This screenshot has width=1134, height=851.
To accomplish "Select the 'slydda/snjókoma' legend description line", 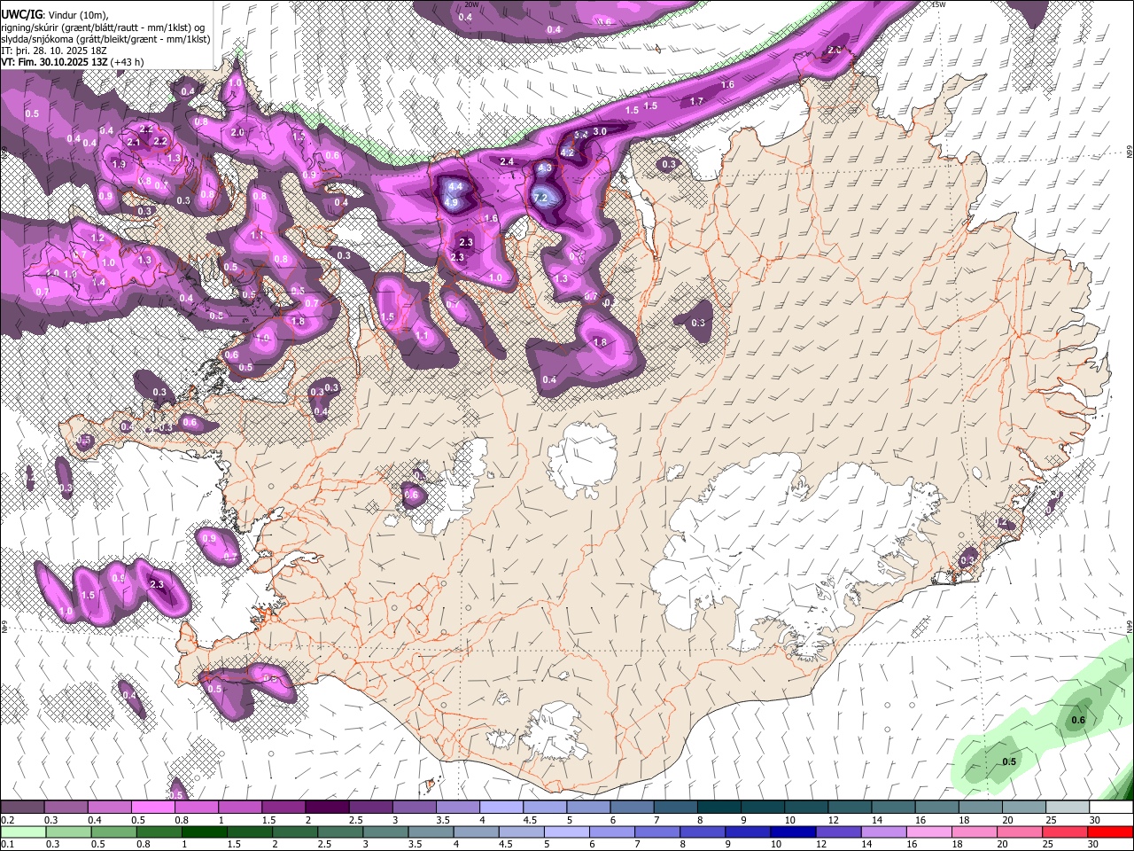I will [x=105, y=39].
